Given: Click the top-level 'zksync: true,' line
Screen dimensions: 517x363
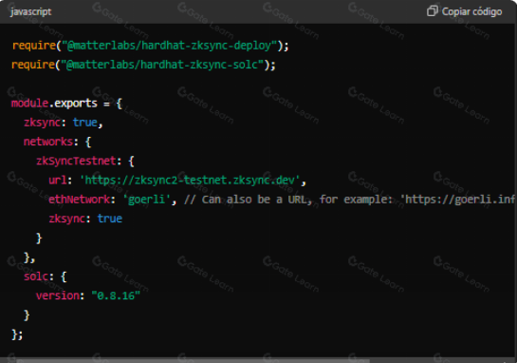Looking at the screenshot, I should (64, 123).
